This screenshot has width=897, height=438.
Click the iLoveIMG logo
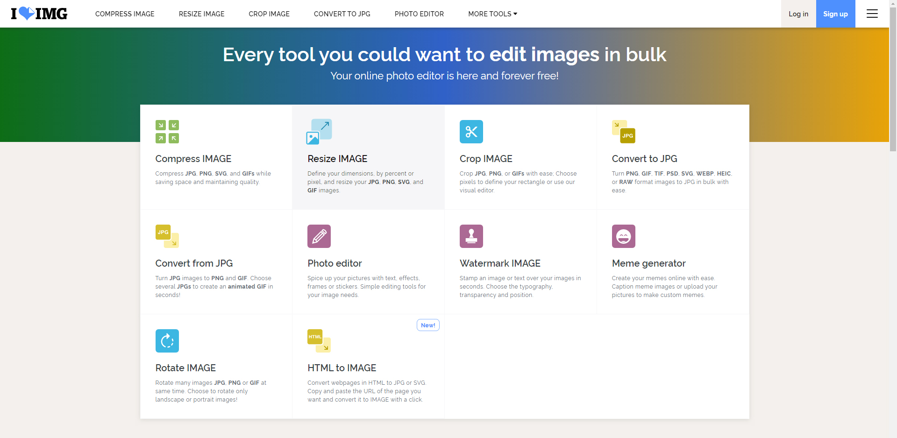(39, 14)
